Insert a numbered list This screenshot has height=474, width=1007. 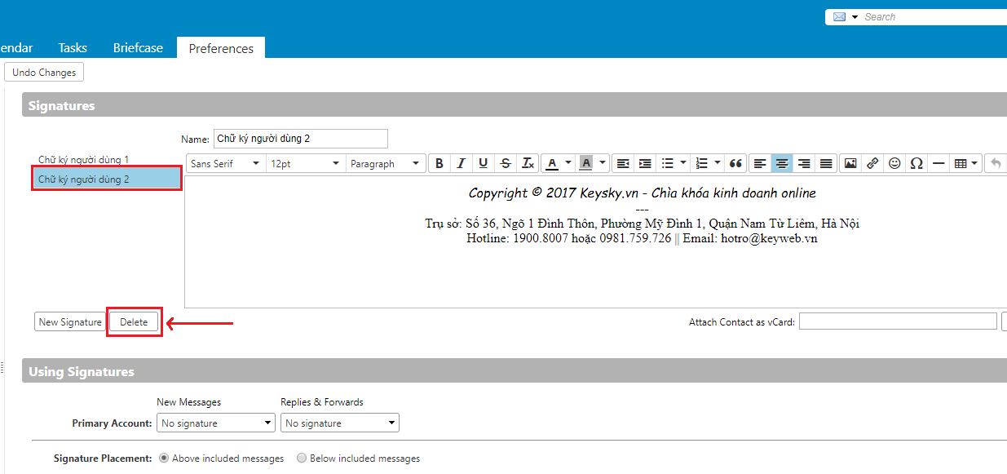[701, 163]
